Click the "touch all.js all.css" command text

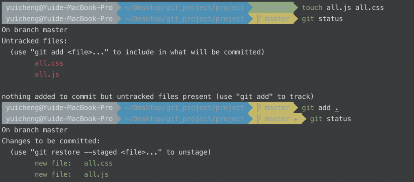pos(343,8)
